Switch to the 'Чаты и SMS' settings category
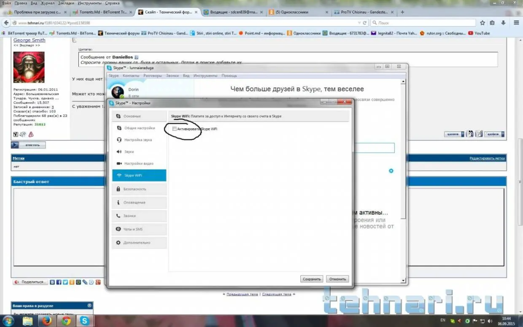The image size is (523, 327). coord(139,229)
